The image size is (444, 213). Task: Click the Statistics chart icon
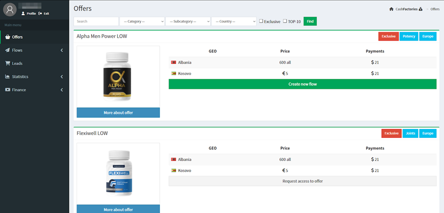[x=8, y=77]
